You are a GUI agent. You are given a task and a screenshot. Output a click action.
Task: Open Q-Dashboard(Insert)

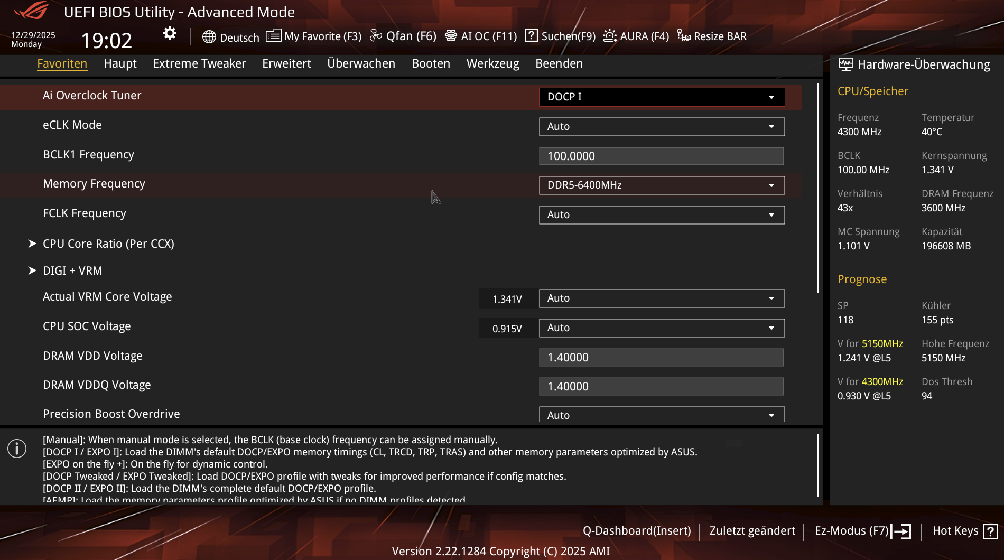637,531
